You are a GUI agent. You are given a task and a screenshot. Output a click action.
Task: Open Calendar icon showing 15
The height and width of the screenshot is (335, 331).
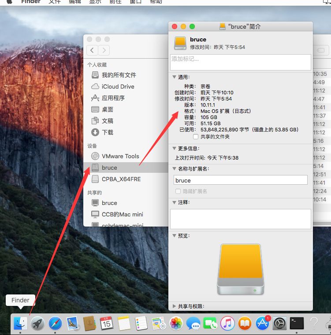(106, 323)
